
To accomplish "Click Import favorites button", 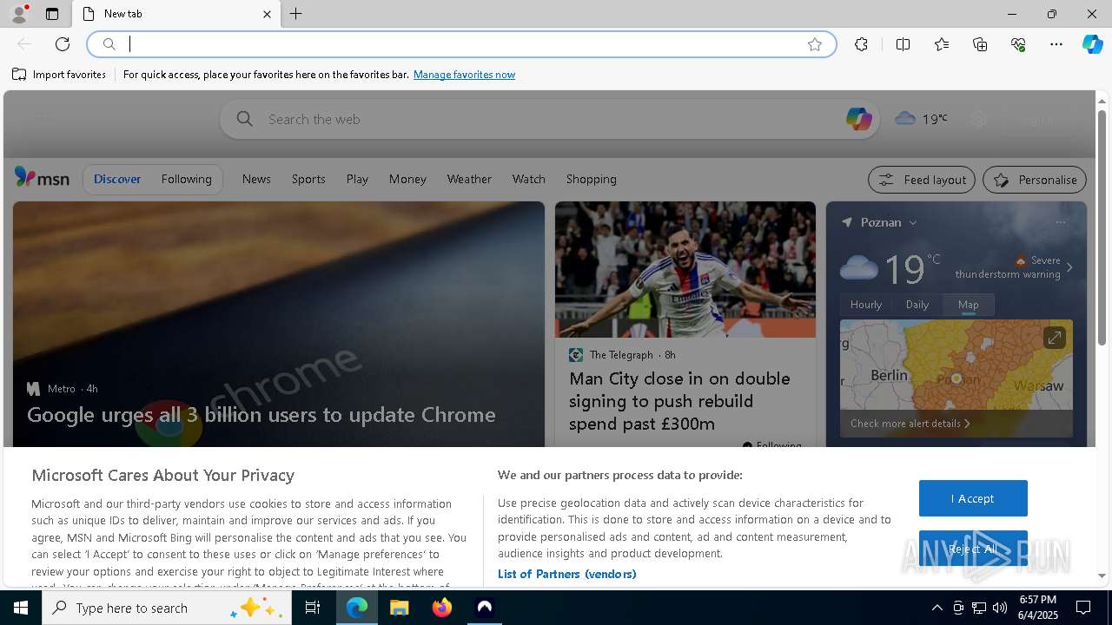I will tap(59, 75).
